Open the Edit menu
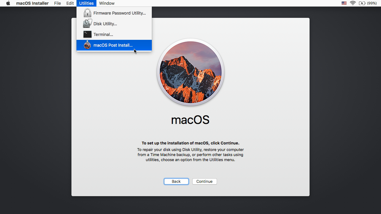This screenshot has width=381, height=214. point(70,3)
